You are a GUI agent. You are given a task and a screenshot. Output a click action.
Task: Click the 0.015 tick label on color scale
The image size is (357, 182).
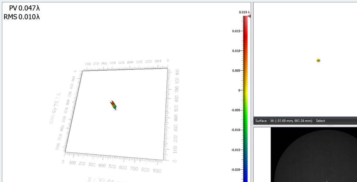click(236, 31)
